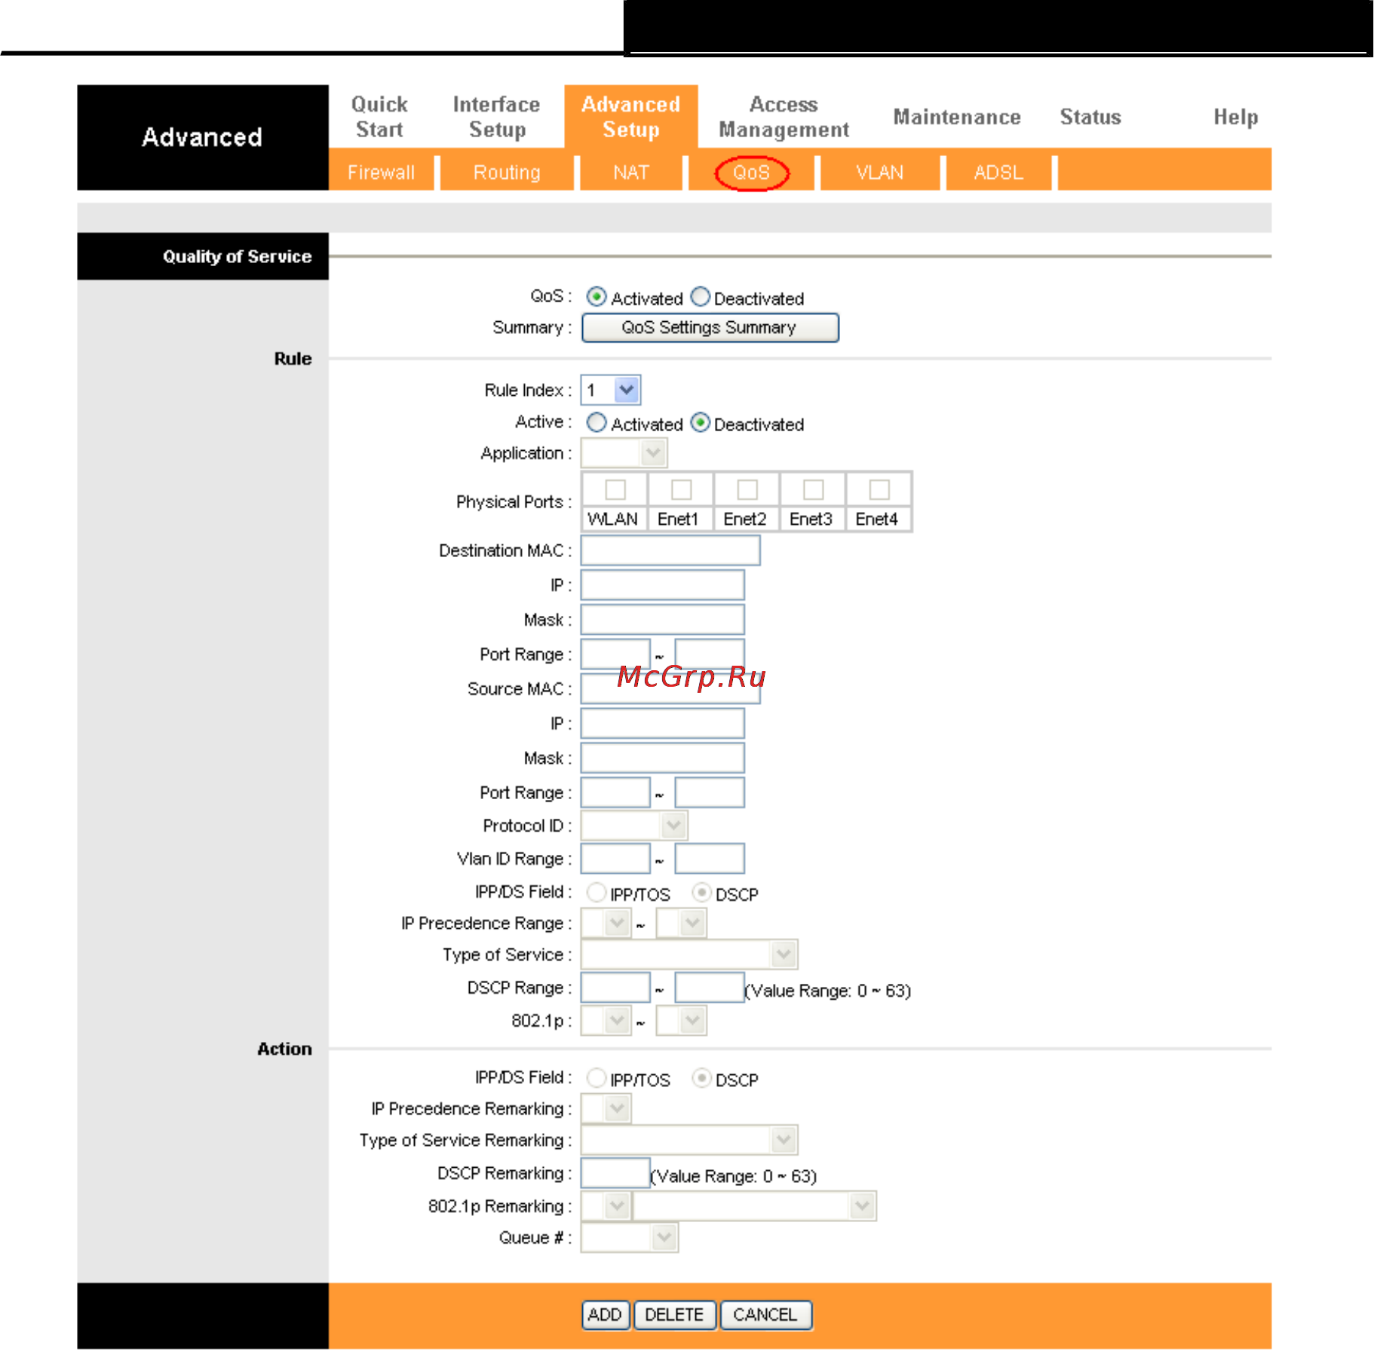Screen dimensions: 1374x1351
Task: Expand IP Precedence Range start dropdown
Action: pos(606,923)
